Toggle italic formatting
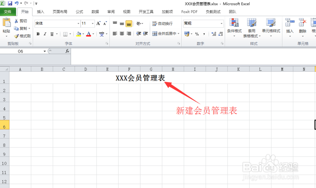This screenshot has width=316, height=188. point(44,34)
